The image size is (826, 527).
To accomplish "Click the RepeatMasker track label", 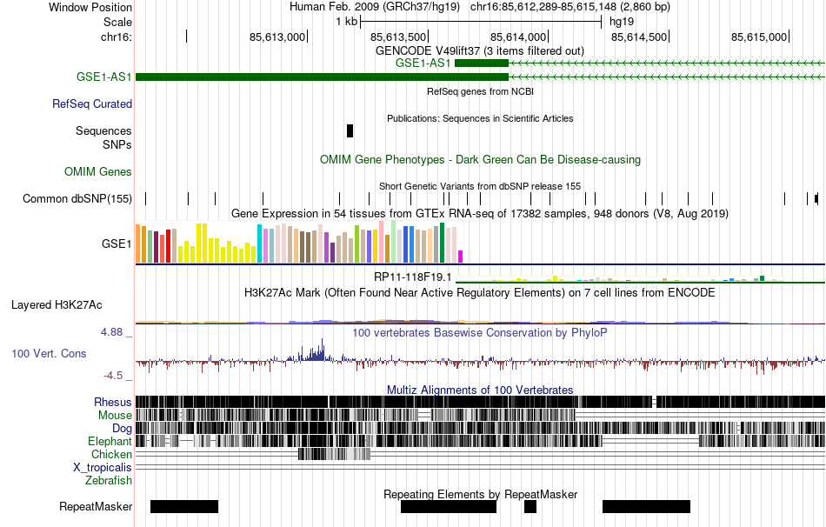I will coord(96,506).
